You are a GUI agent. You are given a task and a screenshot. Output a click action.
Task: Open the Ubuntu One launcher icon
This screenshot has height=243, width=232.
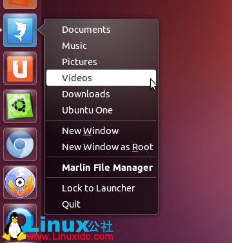click(x=20, y=68)
